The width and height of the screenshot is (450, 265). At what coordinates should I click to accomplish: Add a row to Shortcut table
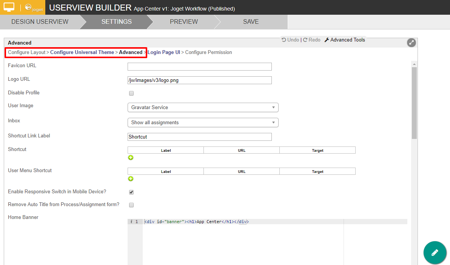click(131, 158)
